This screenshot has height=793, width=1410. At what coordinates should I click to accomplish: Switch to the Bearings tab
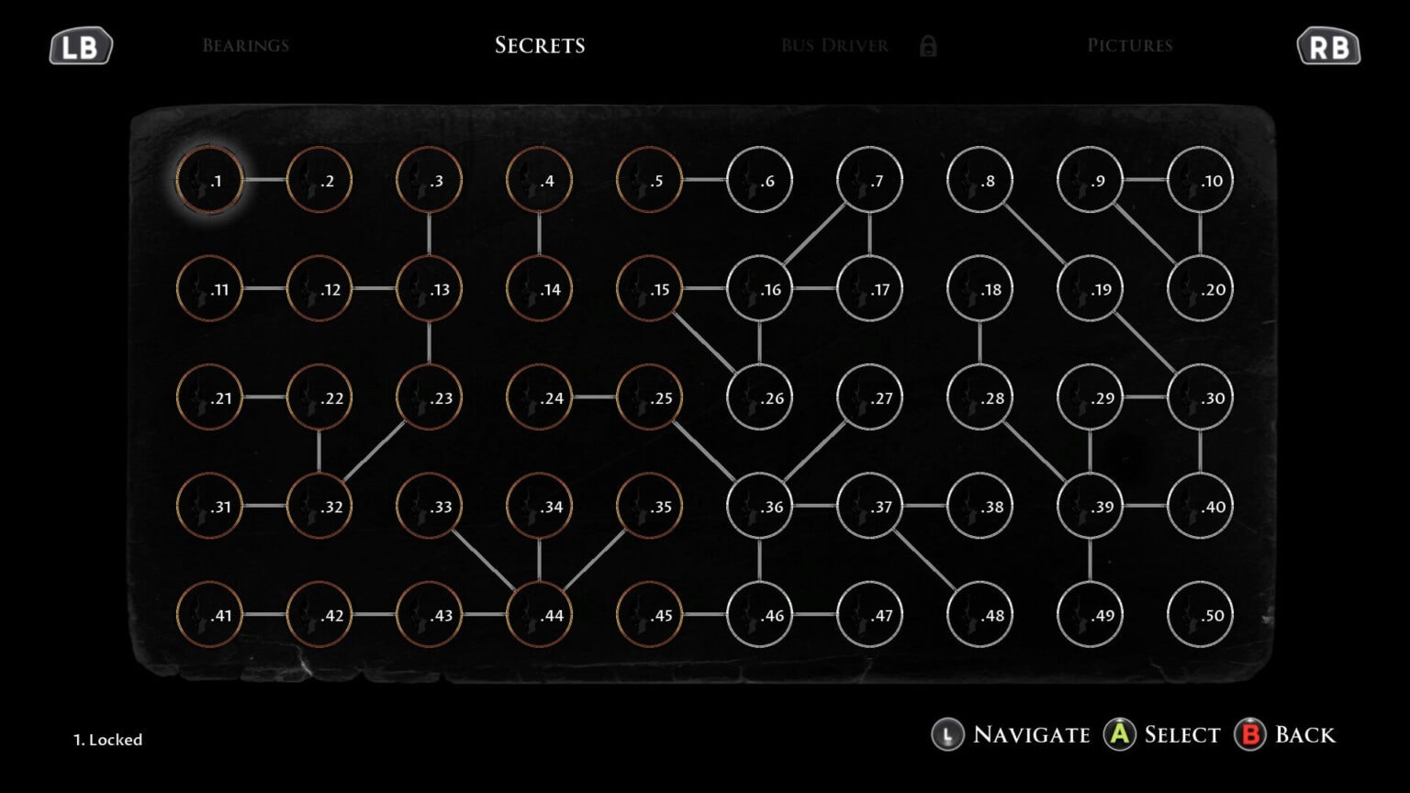(245, 46)
